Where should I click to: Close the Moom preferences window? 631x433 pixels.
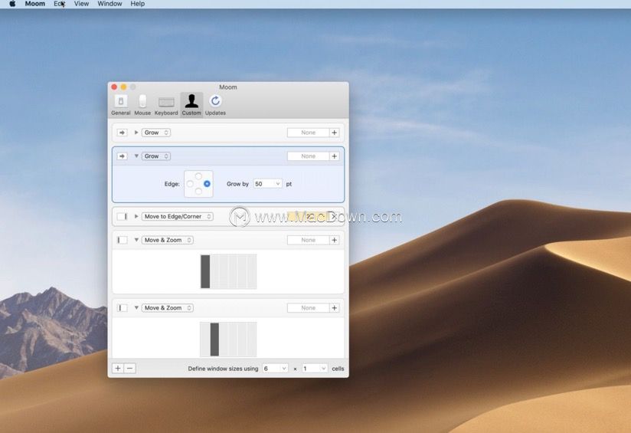point(114,87)
